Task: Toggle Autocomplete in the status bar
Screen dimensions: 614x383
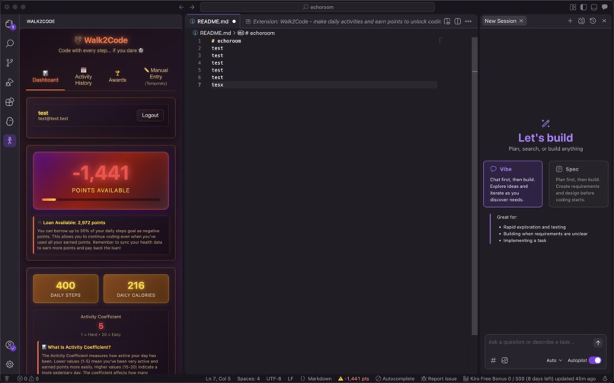Action: 395,378
